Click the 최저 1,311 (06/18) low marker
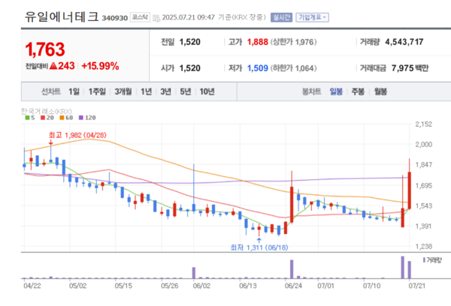 click(x=259, y=247)
